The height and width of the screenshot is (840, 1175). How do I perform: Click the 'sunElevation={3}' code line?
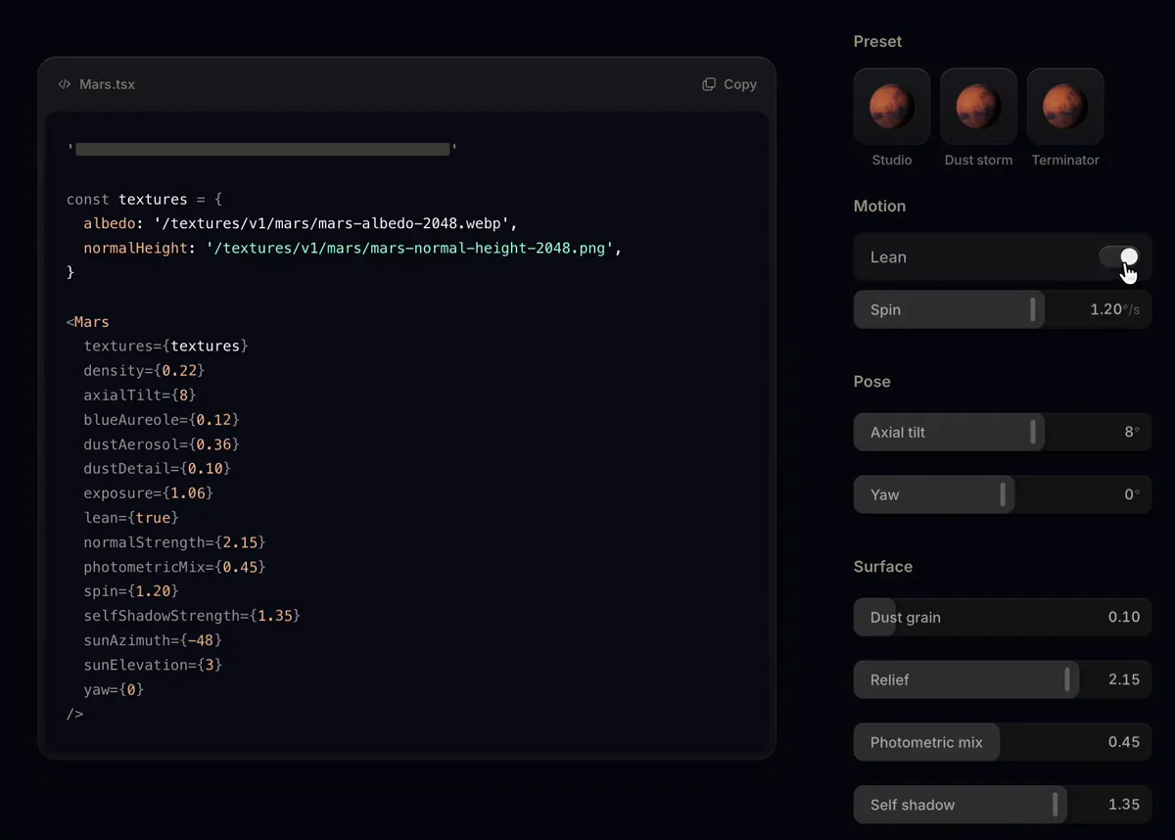point(153,665)
